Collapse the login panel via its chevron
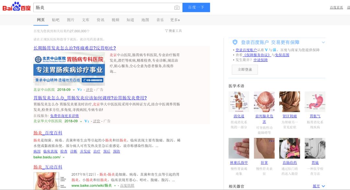Viewport: 350px width, 190px height. click(x=324, y=42)
